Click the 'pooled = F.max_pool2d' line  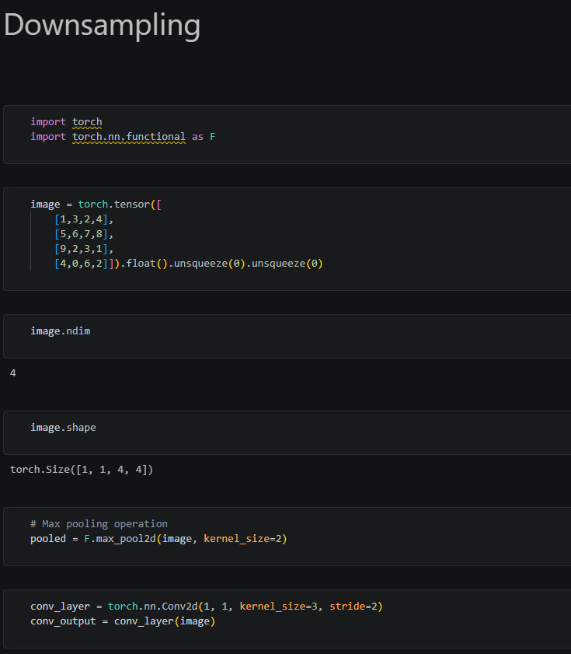pos(158,539)
